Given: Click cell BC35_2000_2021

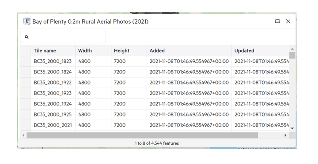Looking at the screenshot, I should click(53, 125).
